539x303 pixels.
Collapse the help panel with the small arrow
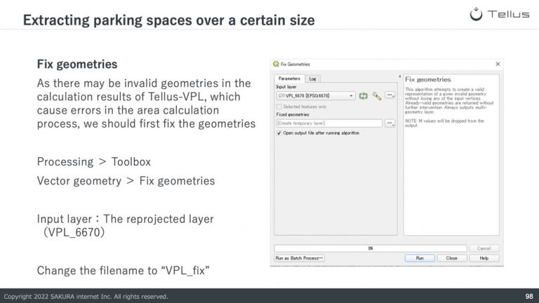pos(400,76)
